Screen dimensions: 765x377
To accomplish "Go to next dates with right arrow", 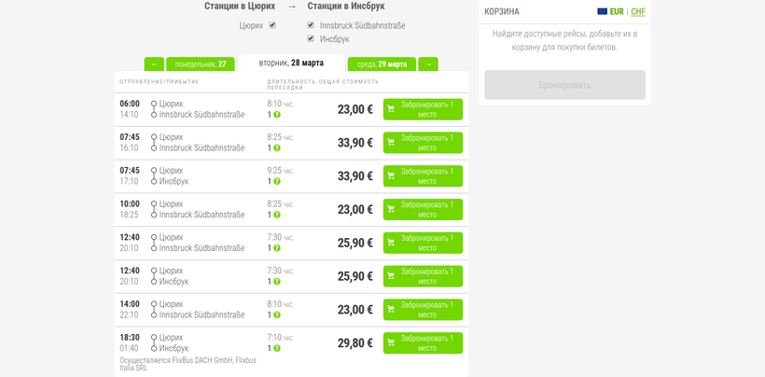I will [x=427, y=64].
